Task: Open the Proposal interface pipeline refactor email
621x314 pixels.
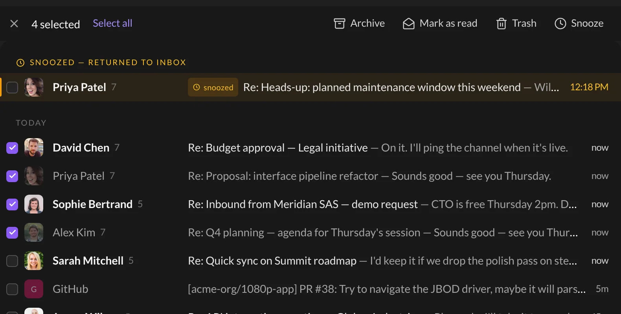Action: pyautogui.click(x=310, y=176)
